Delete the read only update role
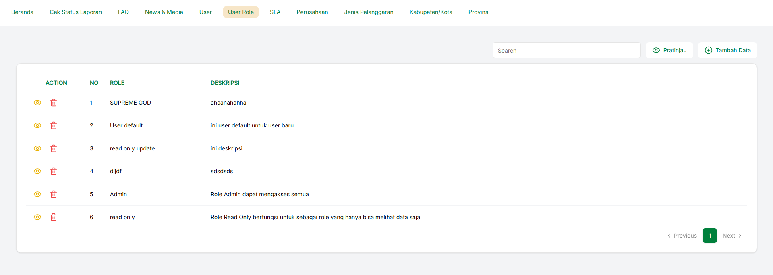Viewport: 773px width, 275px height. (54, 148)
